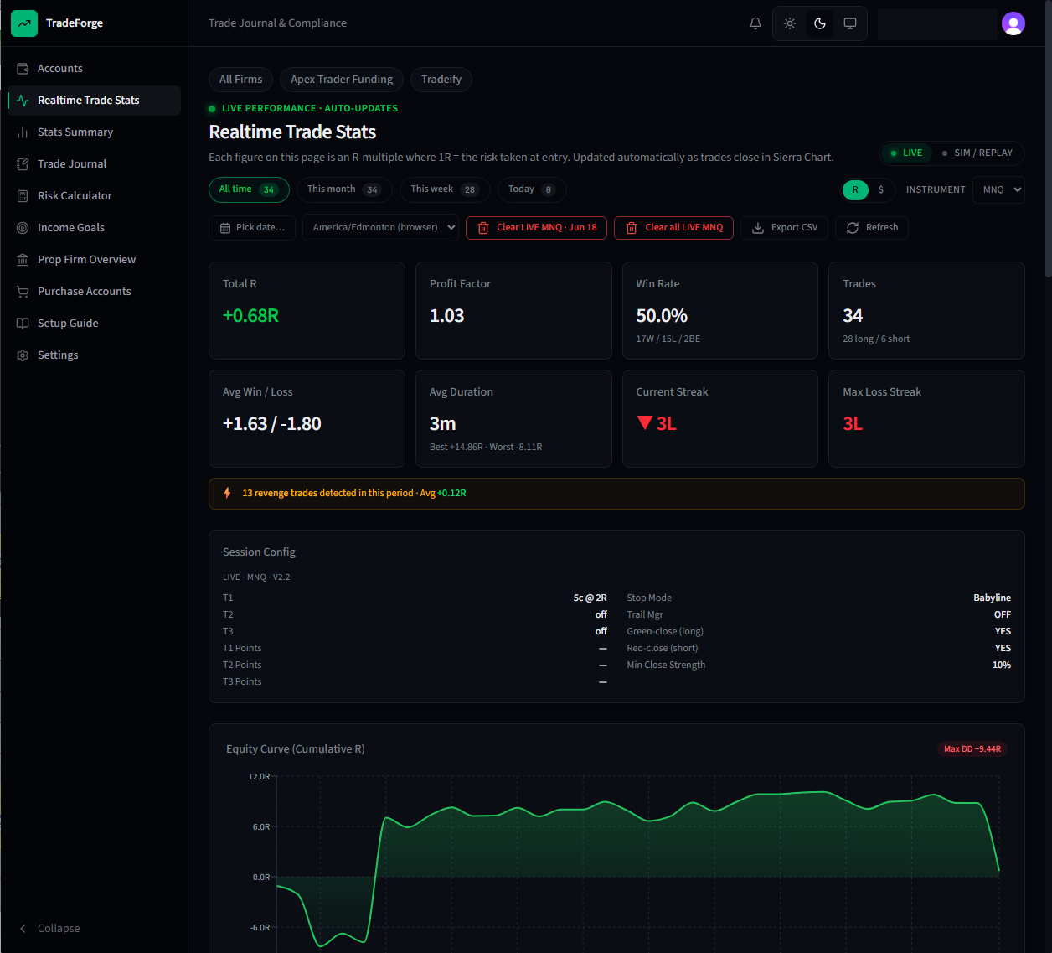Click the Max DD −9.44R badge
The image size is (1052, 953).
pyautogui.click(x=972, y=749)
